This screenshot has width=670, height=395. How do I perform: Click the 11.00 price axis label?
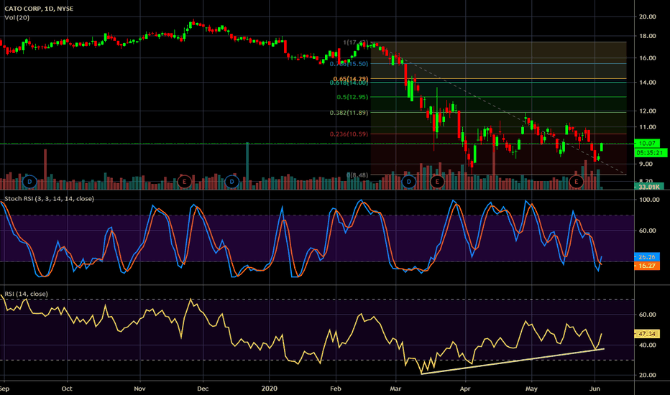647,127
